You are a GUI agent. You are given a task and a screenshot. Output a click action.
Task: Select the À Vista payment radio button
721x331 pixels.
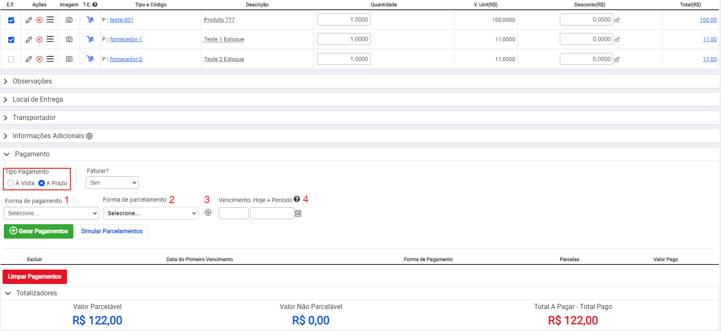11,183
